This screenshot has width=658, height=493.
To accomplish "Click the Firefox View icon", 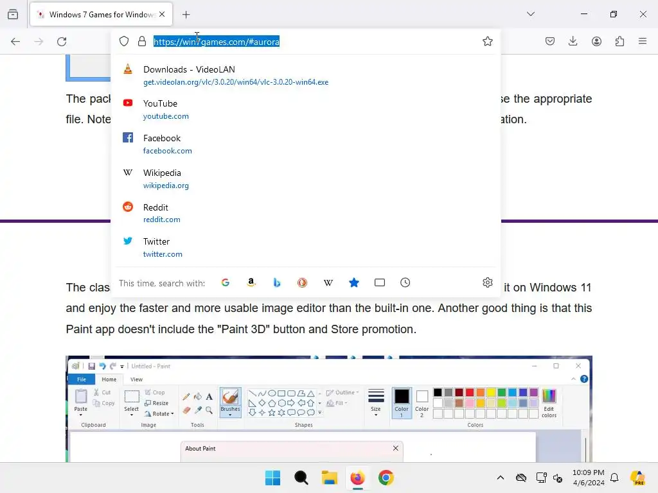I will (13, 14).
